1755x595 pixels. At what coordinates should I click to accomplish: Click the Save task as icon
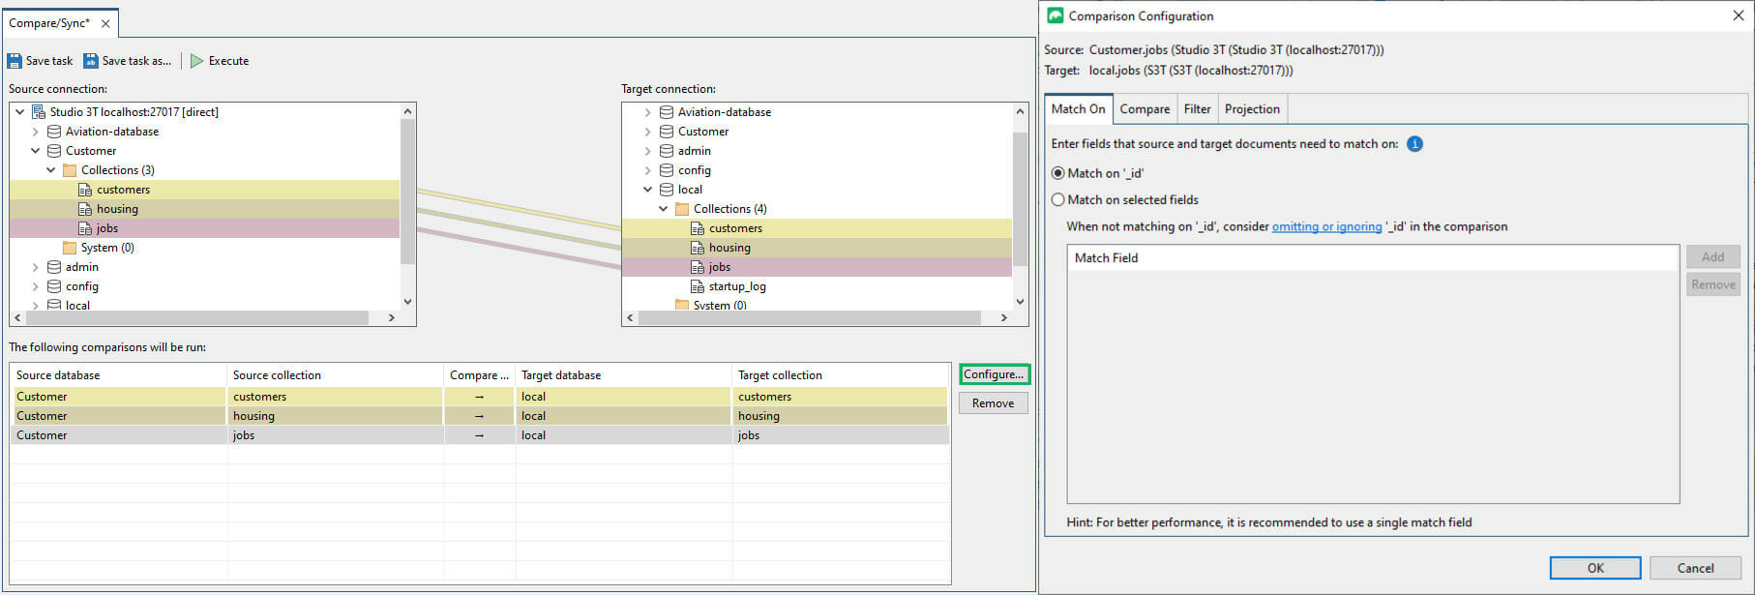coord(91,61)
